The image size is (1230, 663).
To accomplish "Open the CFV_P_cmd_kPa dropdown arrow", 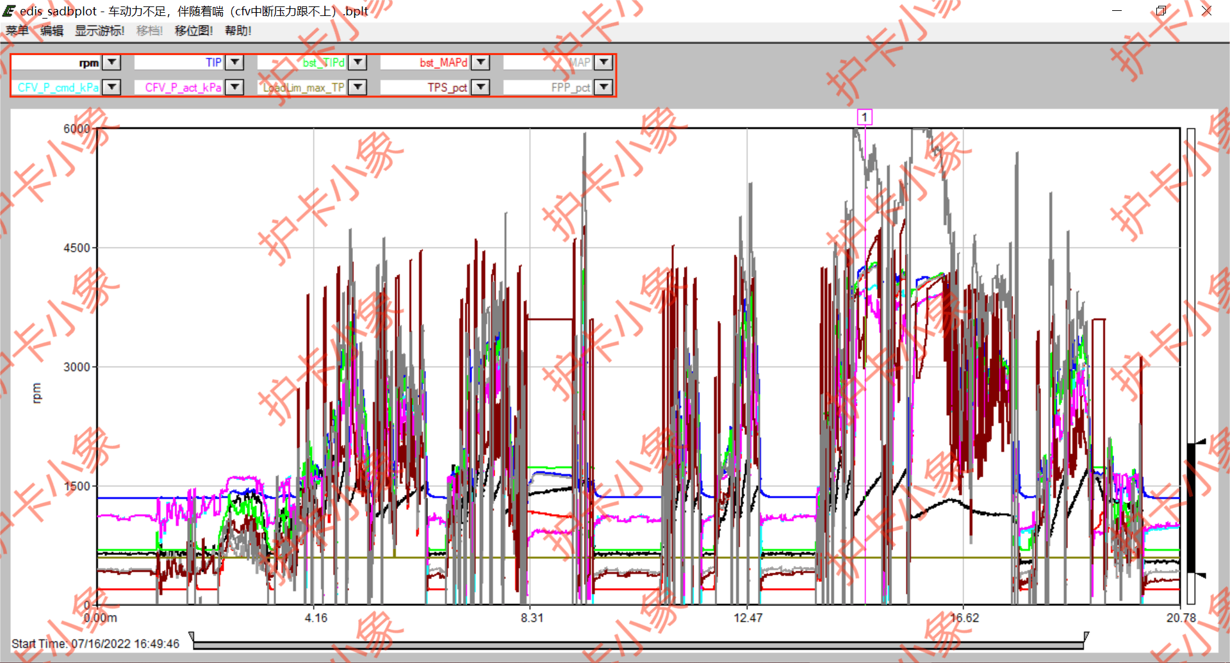I will click(x=112, y=87).
